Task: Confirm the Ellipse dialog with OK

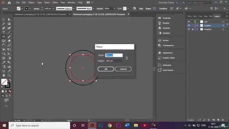Action: 106,69
